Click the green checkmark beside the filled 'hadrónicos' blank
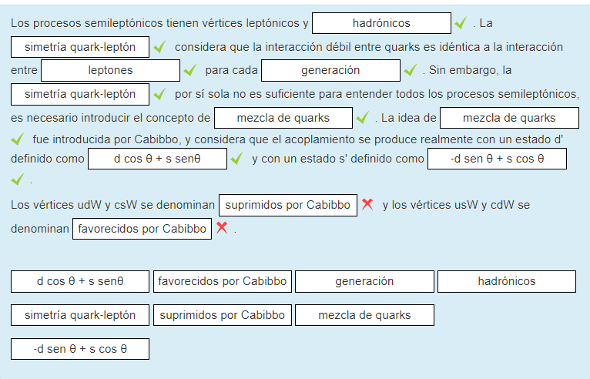The width and height of the screenshot is (590, 379). [461, 23]
